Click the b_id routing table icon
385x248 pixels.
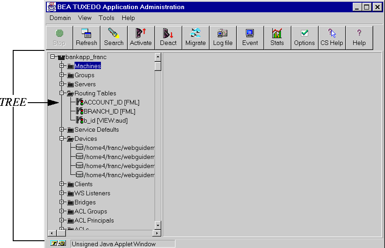(x=80, y=120)
